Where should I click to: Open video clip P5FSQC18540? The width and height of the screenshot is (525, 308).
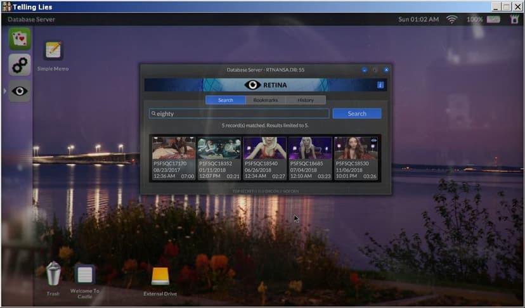point(264,158)
